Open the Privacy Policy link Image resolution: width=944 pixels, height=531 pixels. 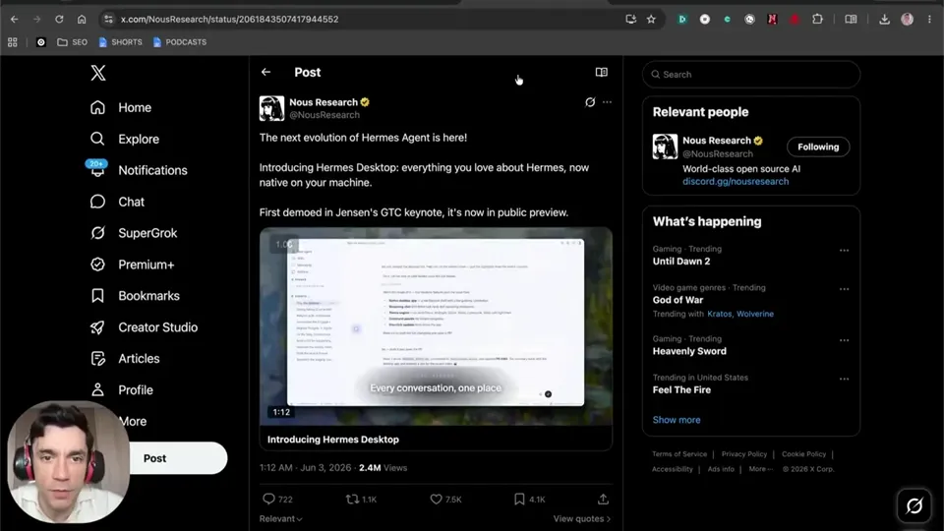coord(744,454)
